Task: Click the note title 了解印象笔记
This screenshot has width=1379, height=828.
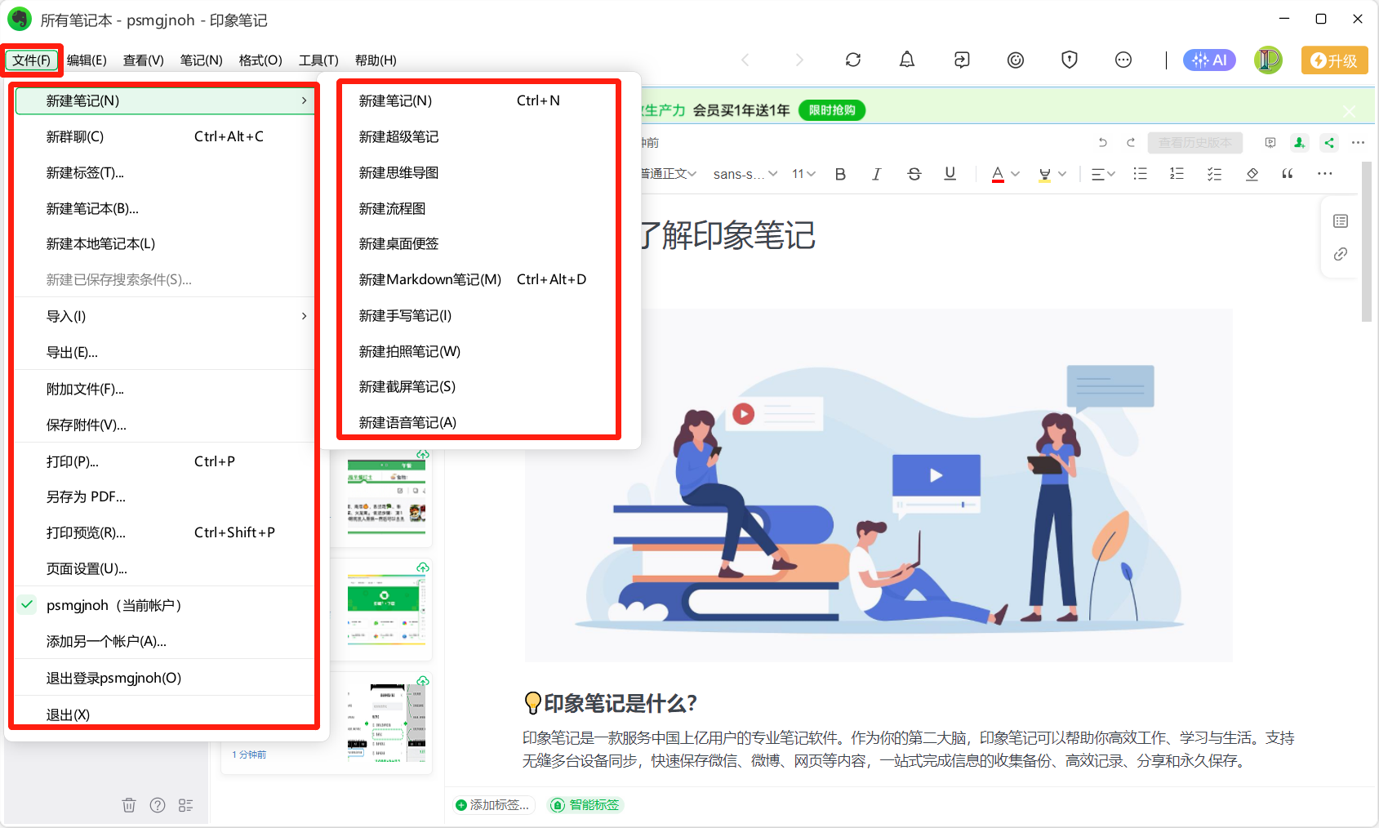Action: (x=728, y=235)
